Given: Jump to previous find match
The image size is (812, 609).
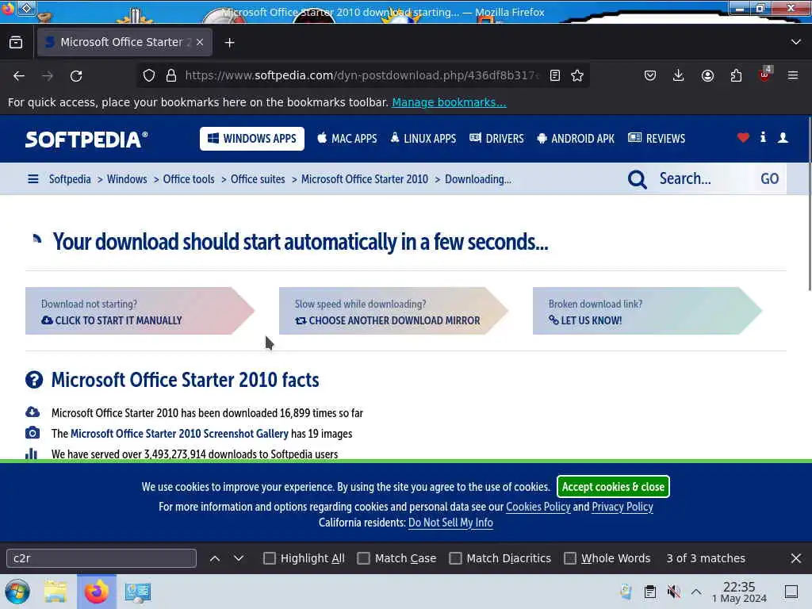Looking at the screenshot, I should click(215, 558).
